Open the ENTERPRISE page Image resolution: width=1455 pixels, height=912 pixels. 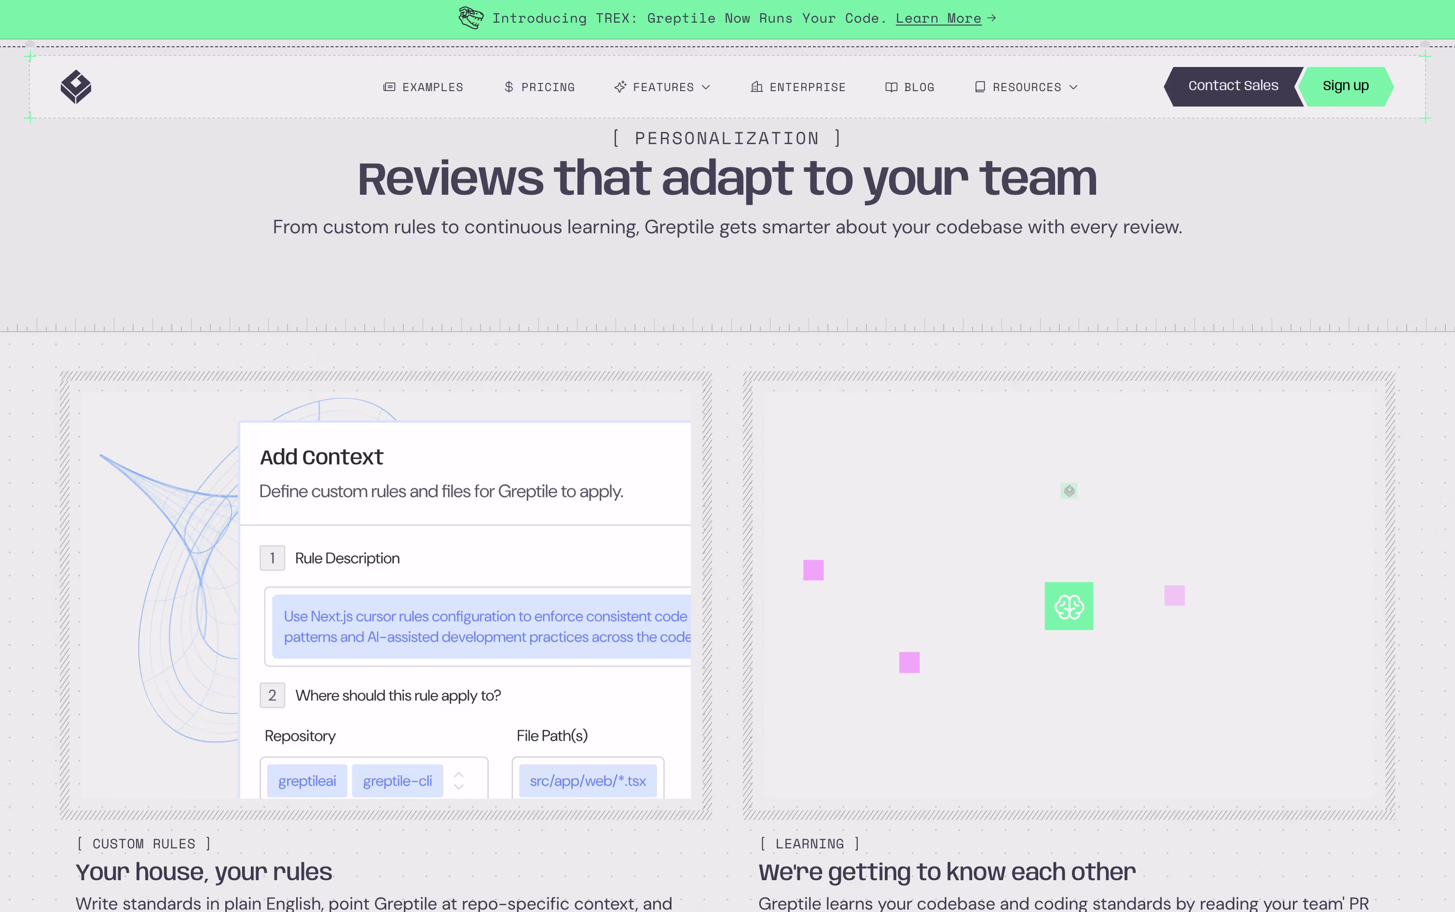[x=808, y=87]
